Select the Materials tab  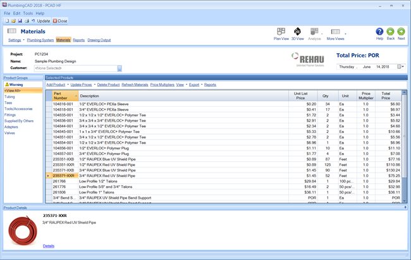click(63, 40)
